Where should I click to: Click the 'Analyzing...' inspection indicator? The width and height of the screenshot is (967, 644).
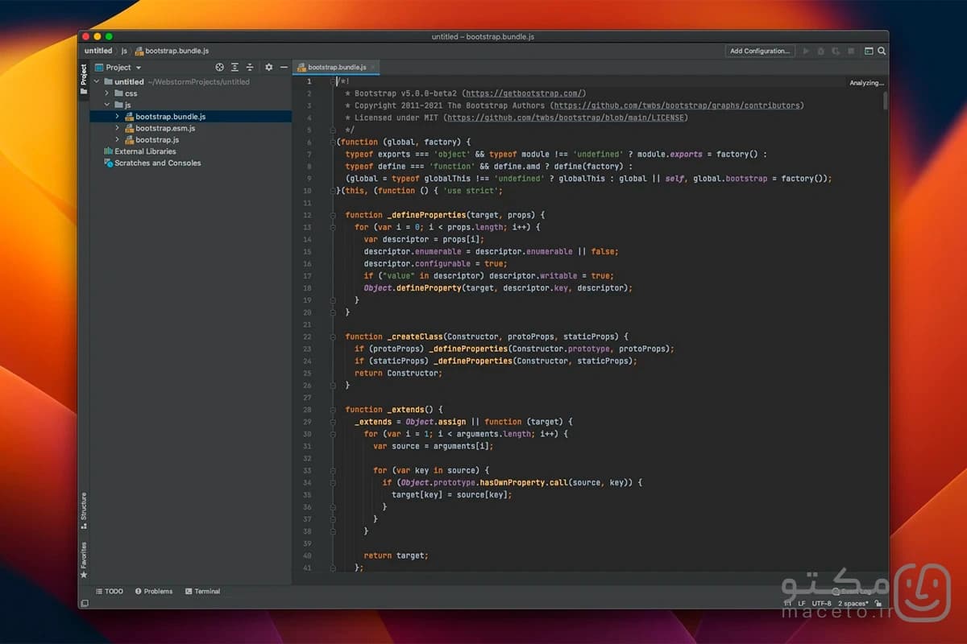(866, 83)
